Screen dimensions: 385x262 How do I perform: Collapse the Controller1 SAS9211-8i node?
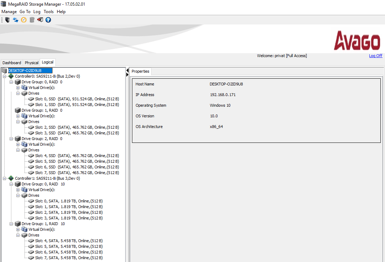pyautogui.click(x=4, y=178)
